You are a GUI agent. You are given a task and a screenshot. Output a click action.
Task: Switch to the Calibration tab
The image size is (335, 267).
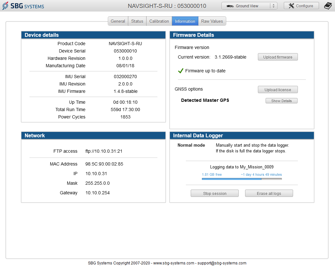159,21
